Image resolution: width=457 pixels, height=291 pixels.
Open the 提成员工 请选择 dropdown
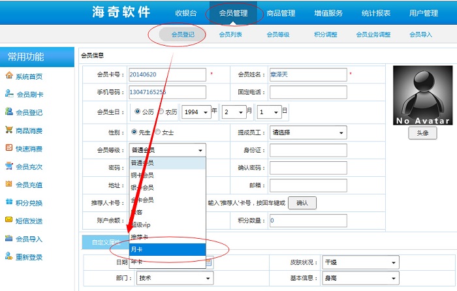click(307, 132)
